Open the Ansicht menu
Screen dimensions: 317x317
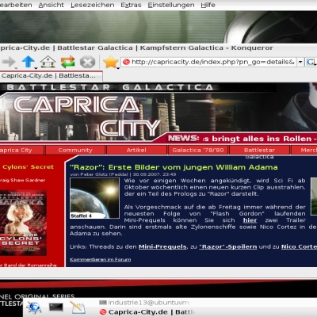point(52,5)
